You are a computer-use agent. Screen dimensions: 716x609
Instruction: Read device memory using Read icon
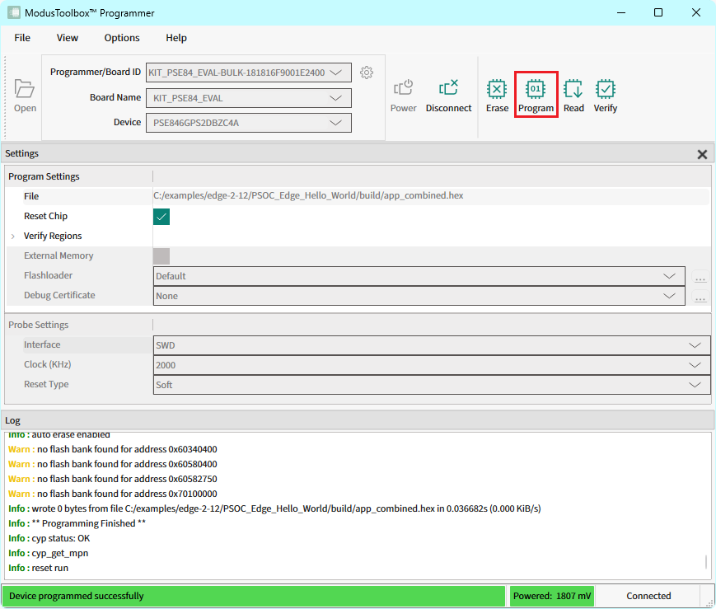pos(573,96)
